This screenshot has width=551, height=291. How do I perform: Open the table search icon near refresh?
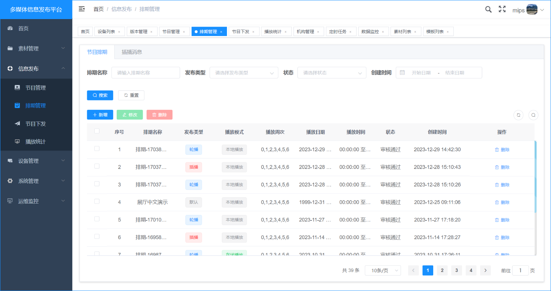pos(533,115)
